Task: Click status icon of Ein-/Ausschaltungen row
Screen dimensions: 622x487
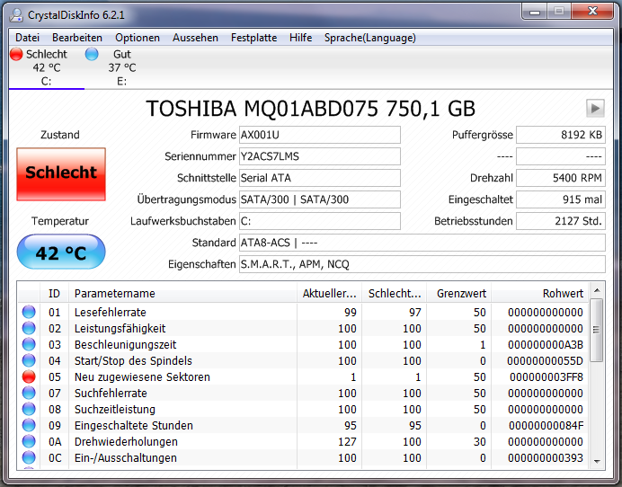Action: (x=29, y=457)
